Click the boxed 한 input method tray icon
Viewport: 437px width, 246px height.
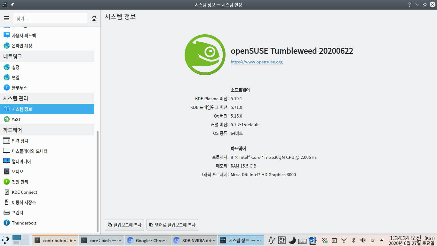tap(282, 240)
